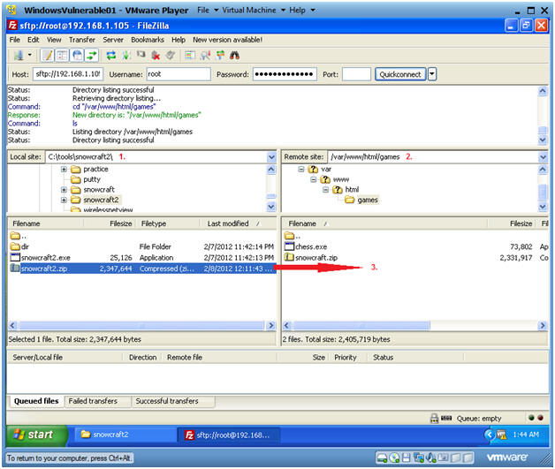Click the security shield tray icon
The height and width of the screenshot is (469, 555).
(x=502, y=435)
